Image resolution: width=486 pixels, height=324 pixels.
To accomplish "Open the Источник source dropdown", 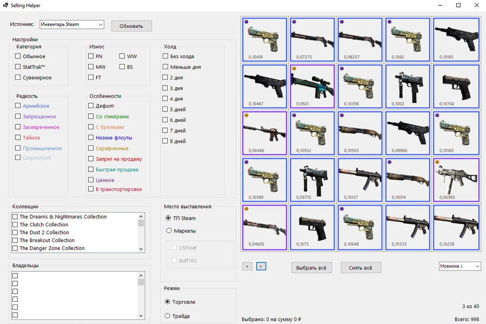I will point(72,25).
